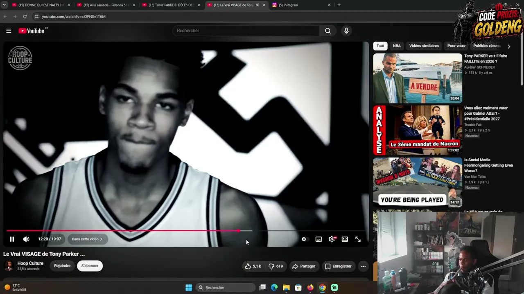Open the 'YOU'RE BEING PLAYED' video thumbnail
This screenshot has height=294, width=524.
pyautogui.click(x=418, y=182)
